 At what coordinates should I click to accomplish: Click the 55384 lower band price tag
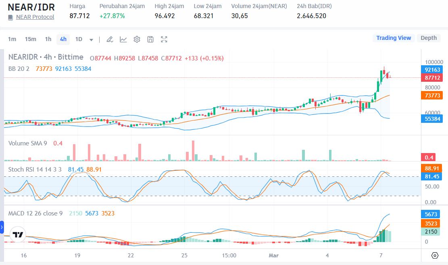[432, 119]
